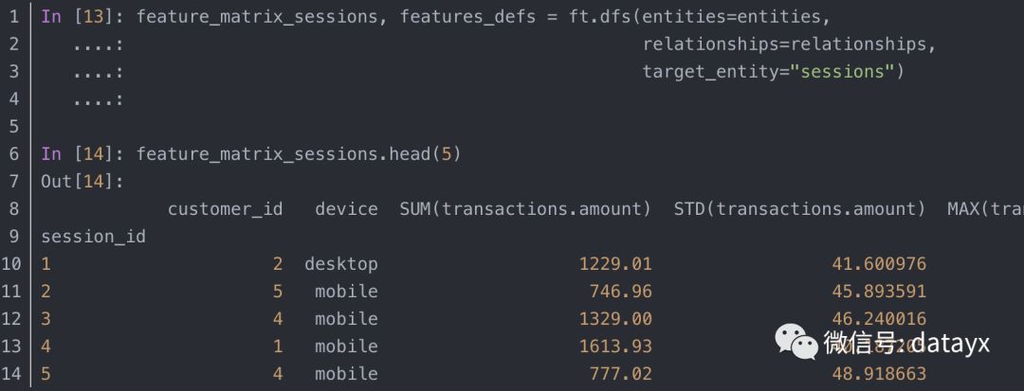Click the WeChat logo icon in watermark
Screen dimensions: 1024x391
tap(796, 343)
